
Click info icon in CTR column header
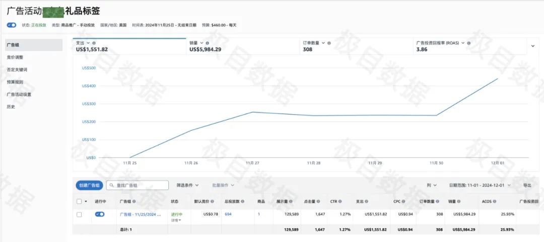[x=340, y=201]
